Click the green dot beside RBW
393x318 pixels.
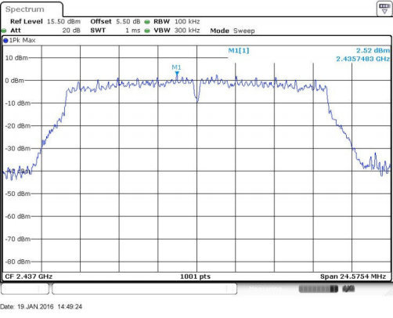coord(147,22)
